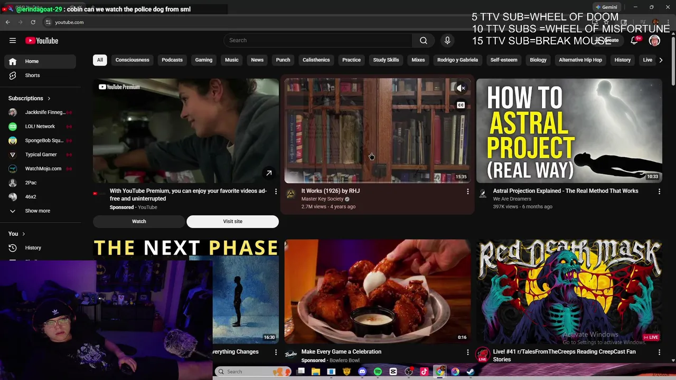Select the Alternative Hip Hop chip

(x=580, y=60)
